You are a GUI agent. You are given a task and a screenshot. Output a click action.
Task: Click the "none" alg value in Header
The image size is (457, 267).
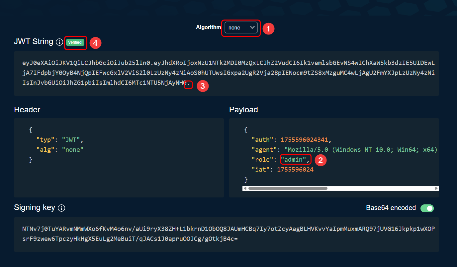click(x=72, y=150)
